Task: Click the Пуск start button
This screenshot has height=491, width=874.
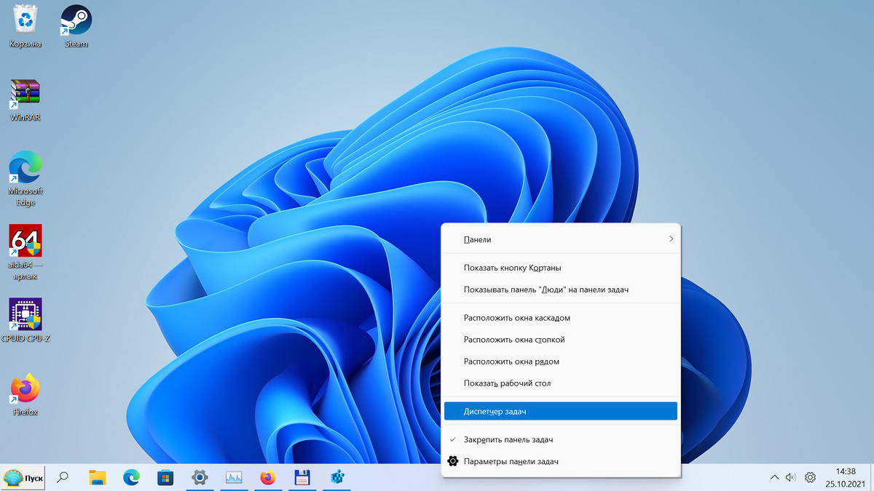Action: pyautogui.click(x=24, y=478)
